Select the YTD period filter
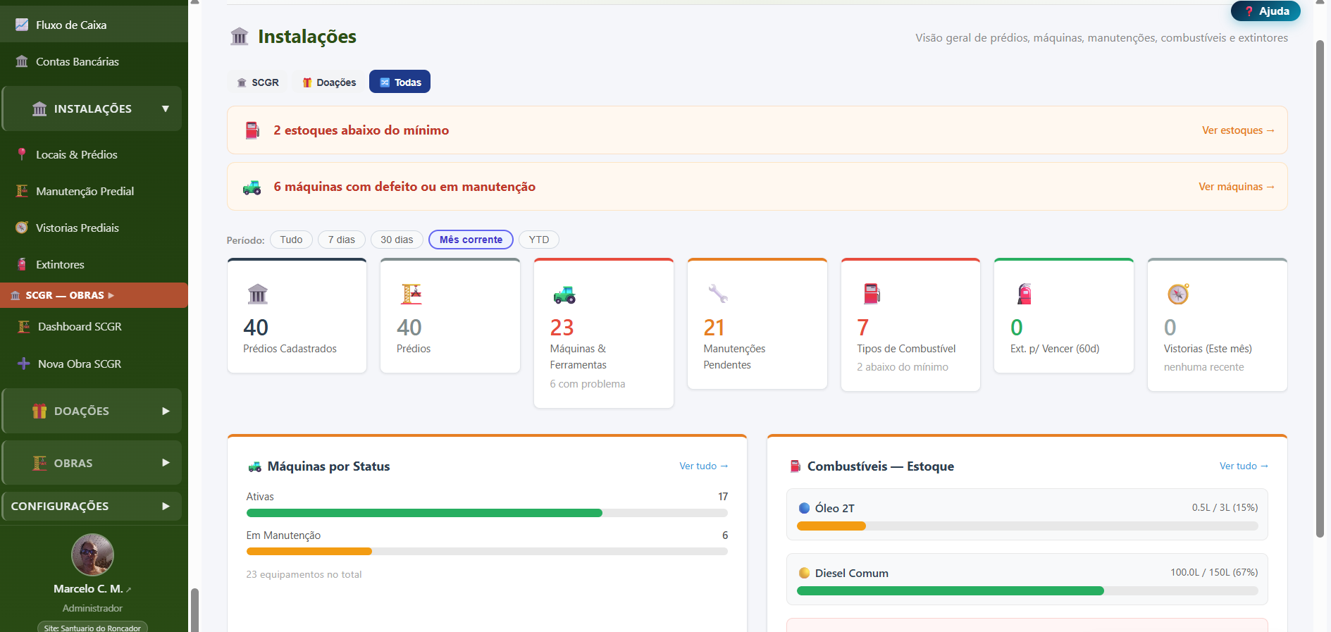Viewport: 1331px width, 632px height. click(539, 240)
